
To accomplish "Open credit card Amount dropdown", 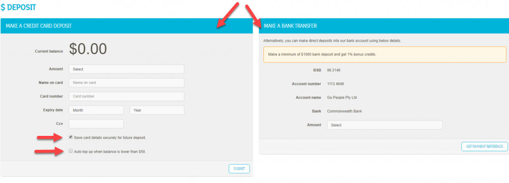I will pyautogui.click(x=127, y=69).
